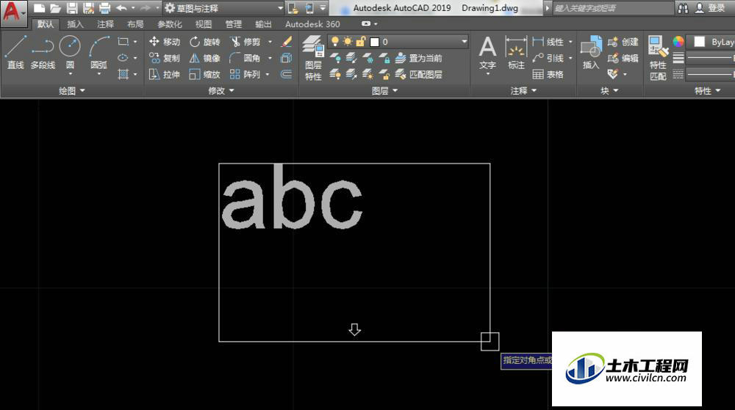Click Create block (创建) button
Image resolution: width=735 pixels, height=410 pixels.
(x=623, y=42)
